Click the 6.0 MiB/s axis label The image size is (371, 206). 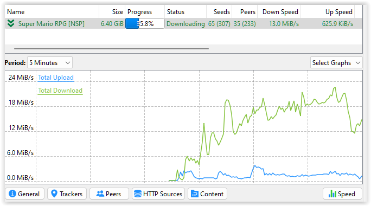[x=21, y=153]
